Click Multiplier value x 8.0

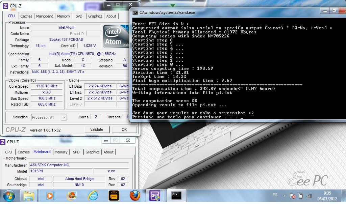(47, 92)
